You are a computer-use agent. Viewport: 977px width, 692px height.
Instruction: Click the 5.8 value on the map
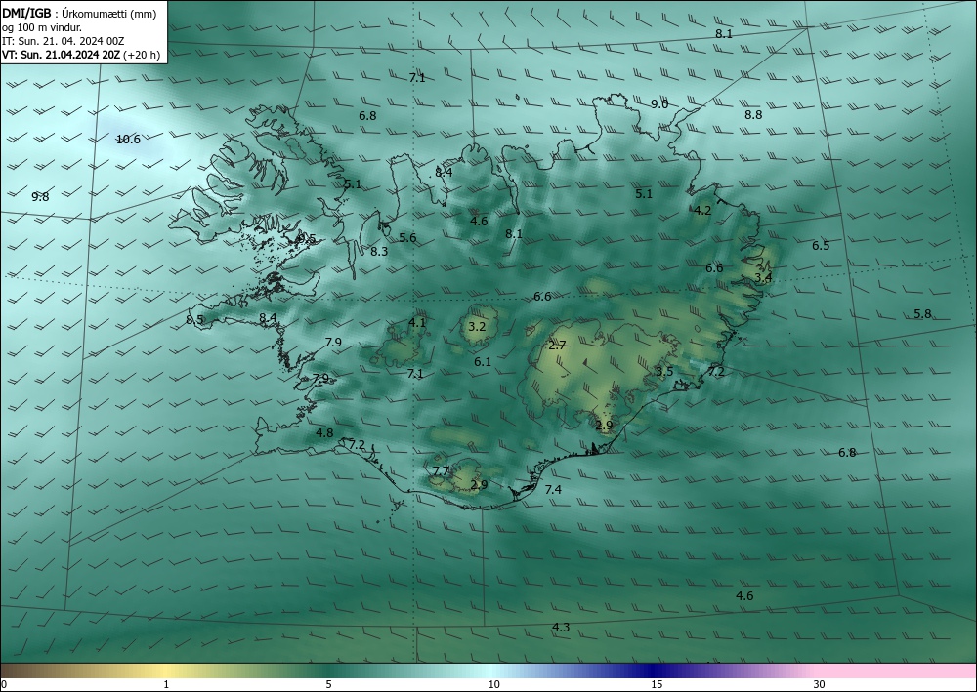pyautogui.click(x=922, y=314)
